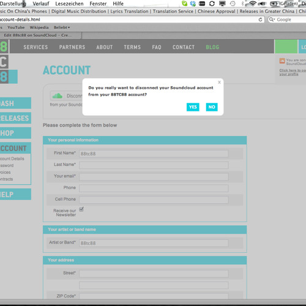Expand the Beliebt bookmarks dropdown

point(62,28)
